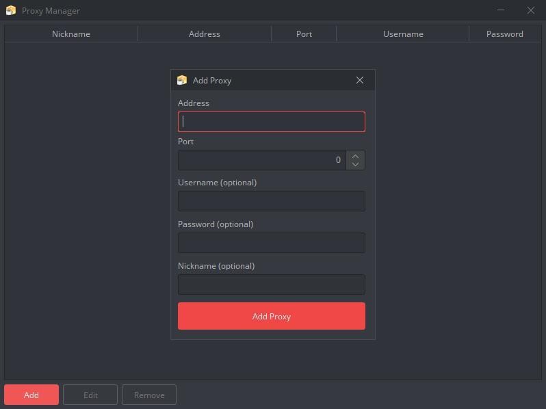Viewport: 546px width, 409px height.
Task: Click inside the Port number field
Action: coord(261,160)
